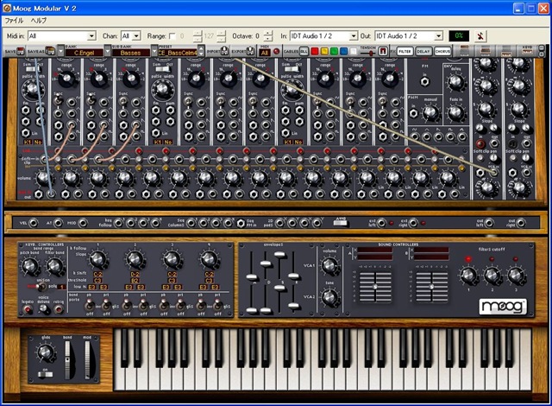Select the green cable color swatch
The height and width of the screenshot is (406, 552).
coord(334,52)
